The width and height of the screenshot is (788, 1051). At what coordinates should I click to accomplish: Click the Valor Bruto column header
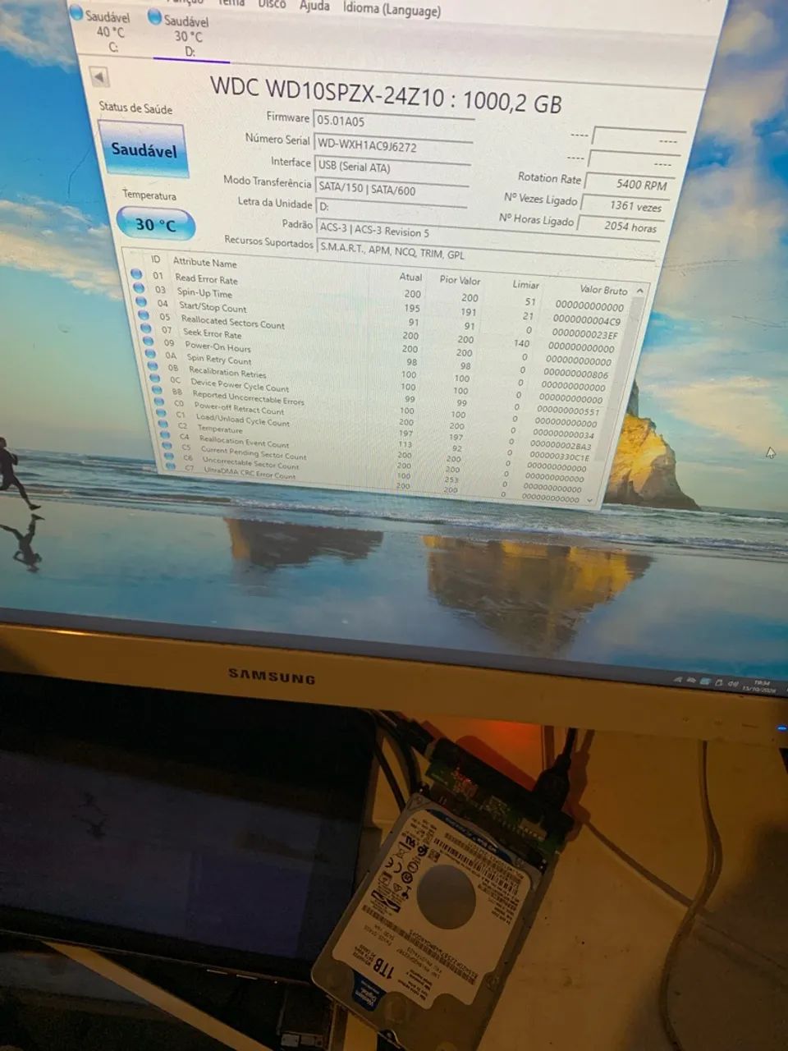tap(603, 290)
